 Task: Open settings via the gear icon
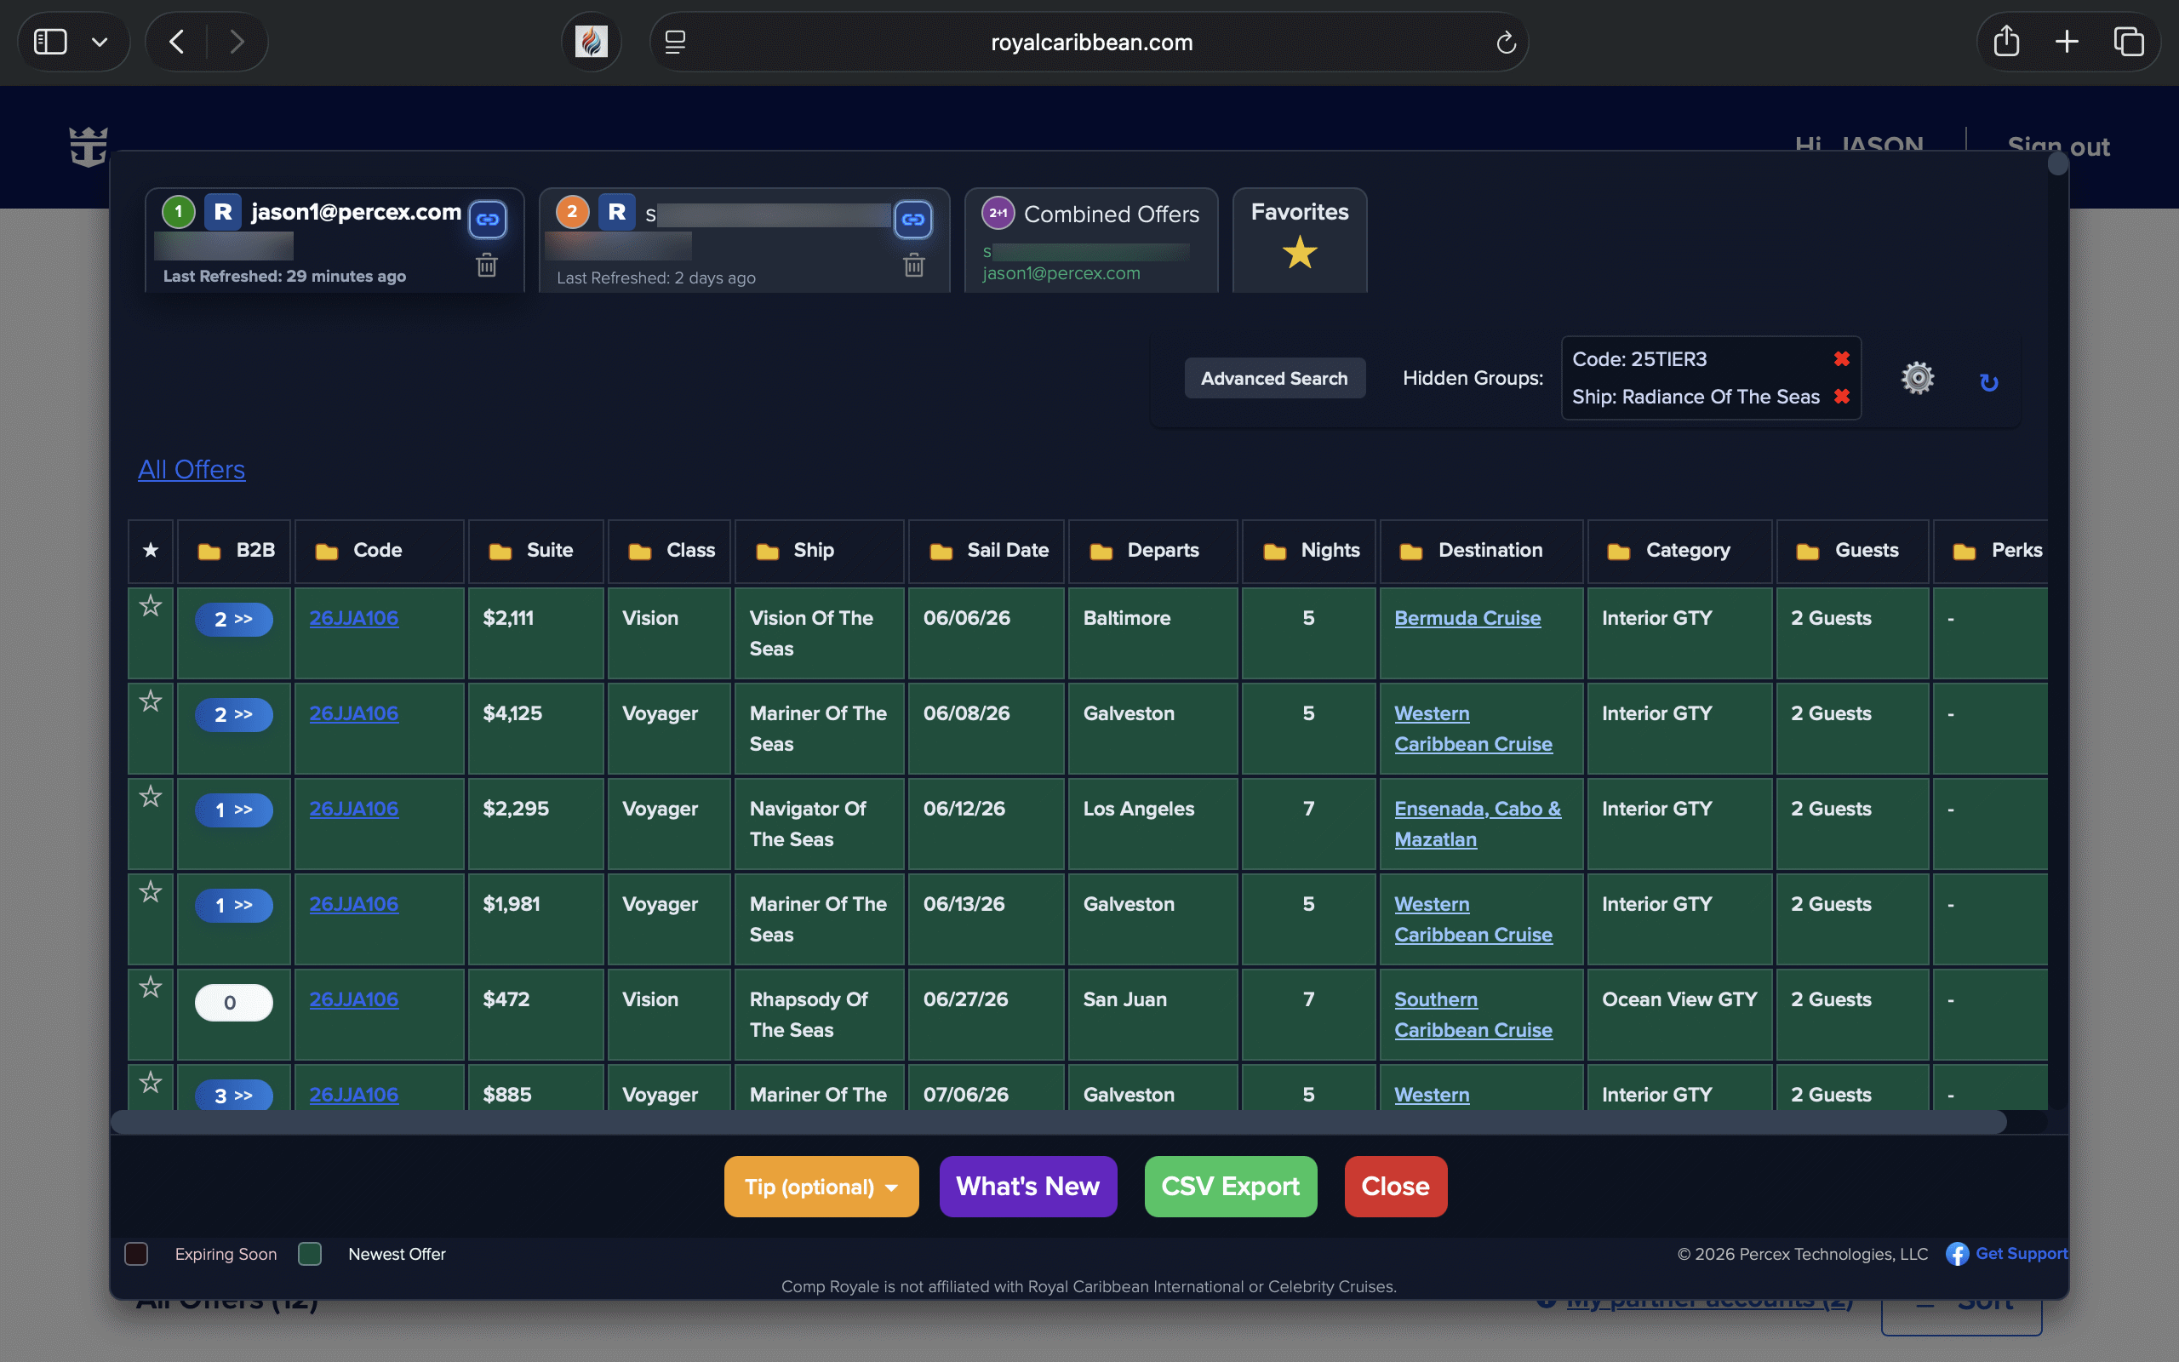point(1917,378)
